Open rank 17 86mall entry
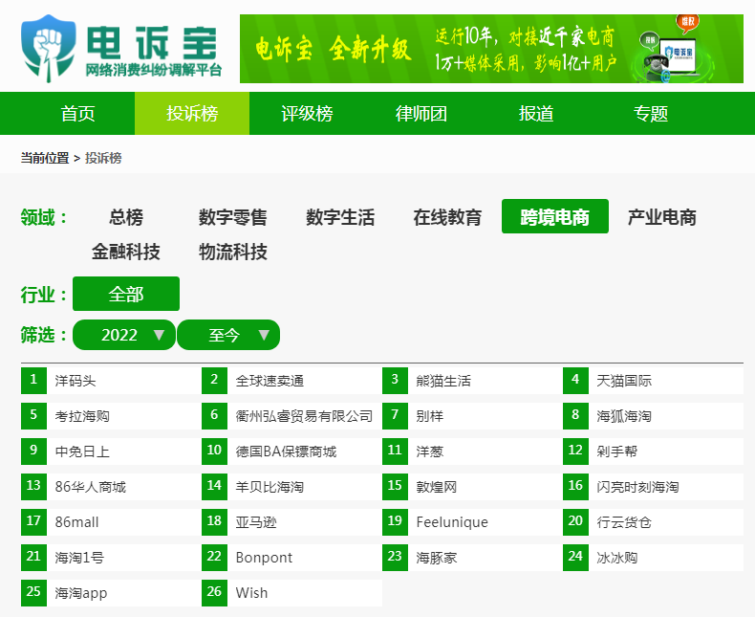This screenshot has height=617, width=755. pyautogui.click(x=111, y=522)
